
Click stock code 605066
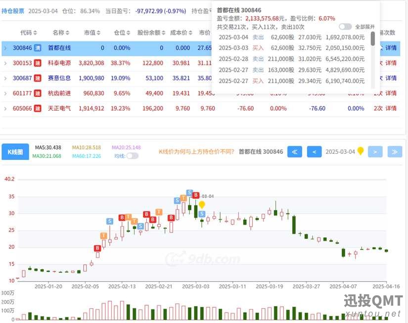click(x=22, y=108)
